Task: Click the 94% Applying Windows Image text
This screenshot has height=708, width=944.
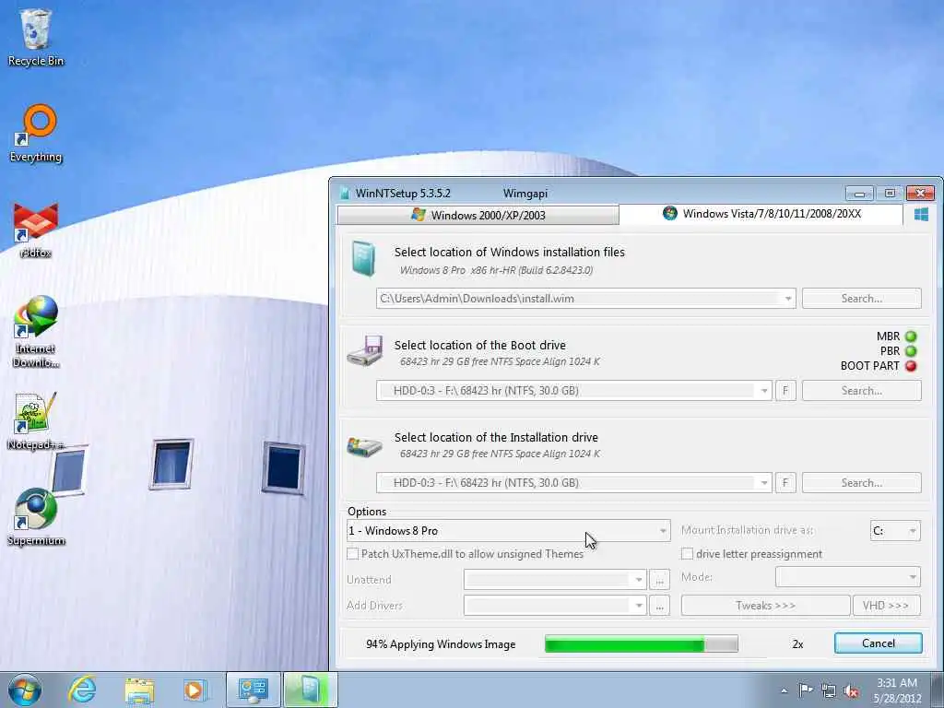Action: pyautogui.click(x=441, y=644)
